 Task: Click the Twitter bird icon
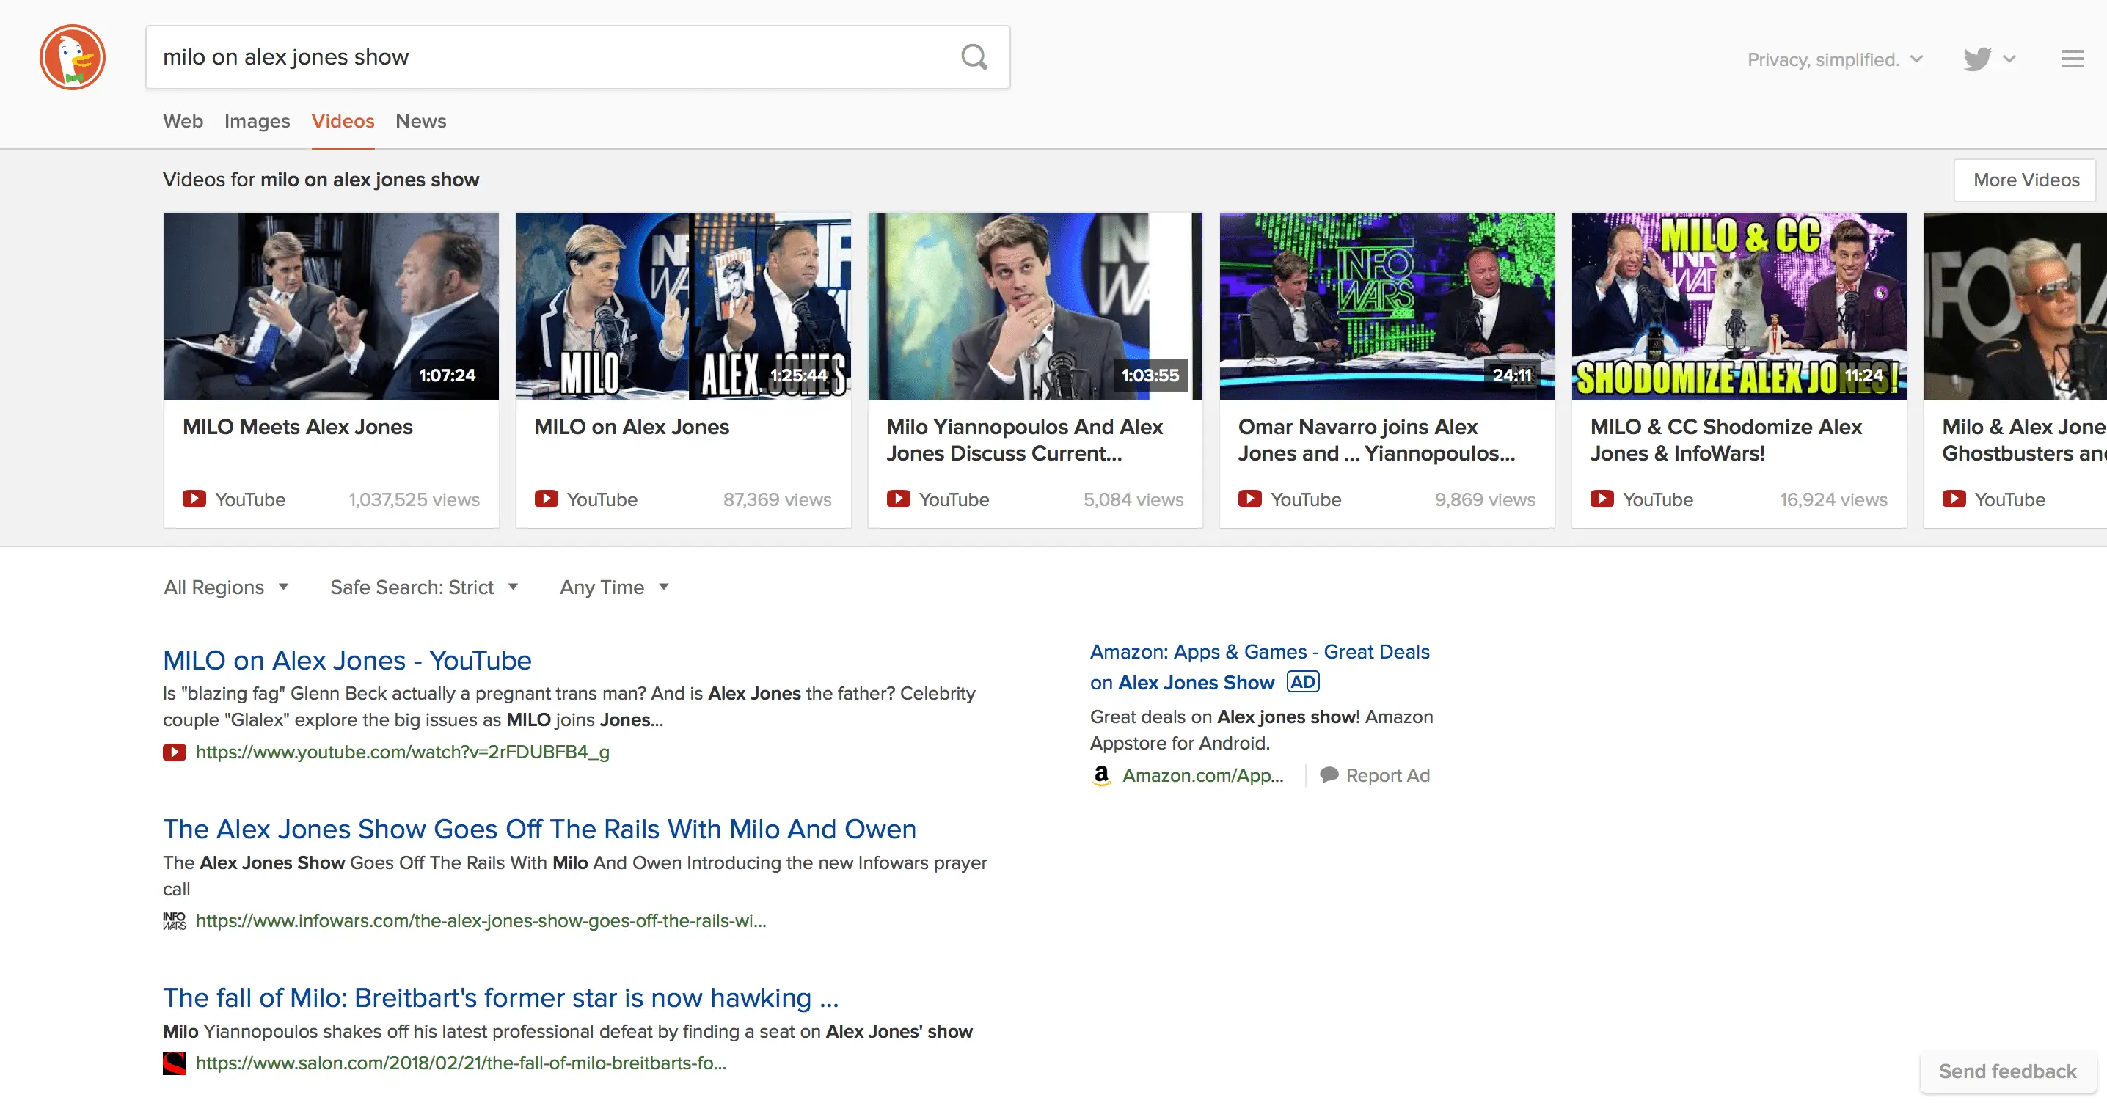tap(1977, 59)
